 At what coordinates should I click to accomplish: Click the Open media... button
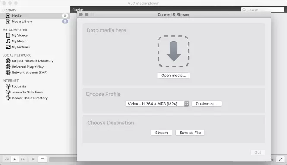pos(173,75)
